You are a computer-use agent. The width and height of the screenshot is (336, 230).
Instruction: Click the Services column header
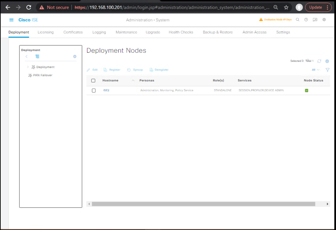pos(245,80)
